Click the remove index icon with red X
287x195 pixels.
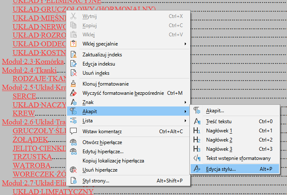pos(73,73)
